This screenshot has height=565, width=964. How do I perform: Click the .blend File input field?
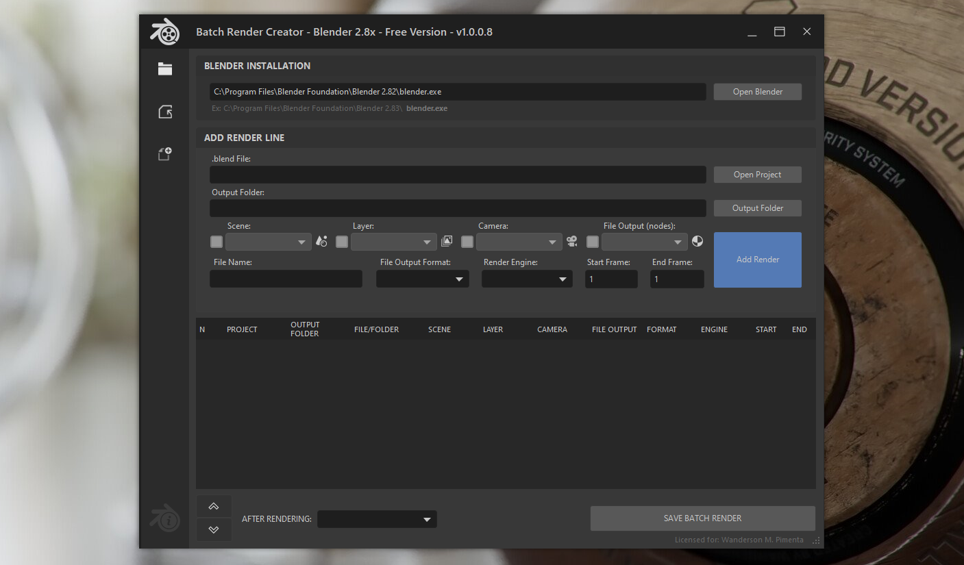coord(457,174)
